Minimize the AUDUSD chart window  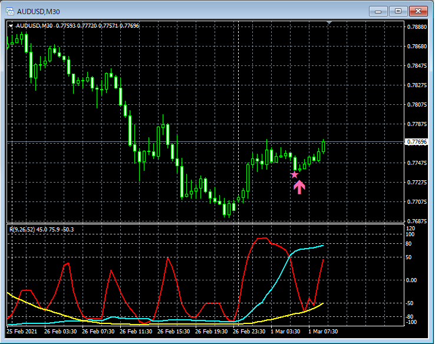pyautogui.click(x=378, y=11)
